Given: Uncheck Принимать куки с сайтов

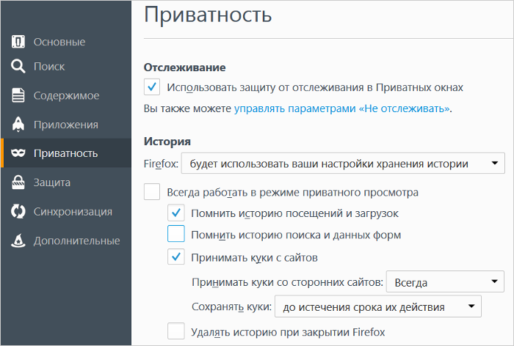Looking at the screenshot, I should pyautogui.click(x=176, y=257).
